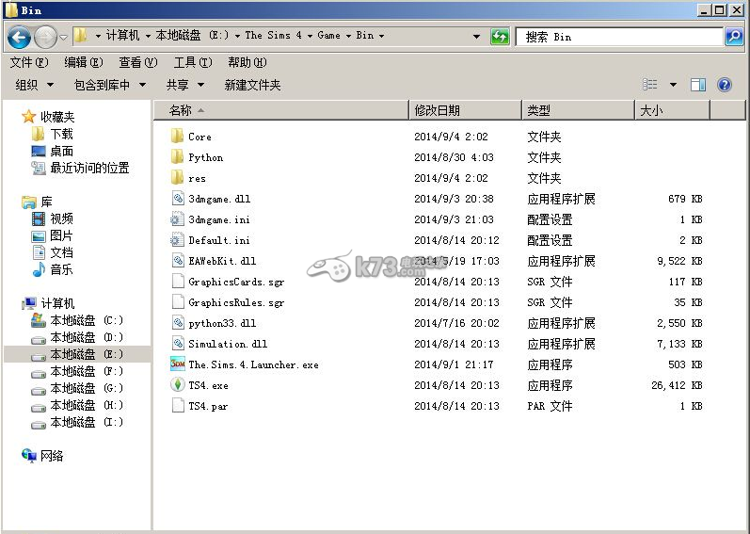Screen dimensions: 750x534
Task: Sort by the 修改日期 column header
Action: (x=438, y=110)
